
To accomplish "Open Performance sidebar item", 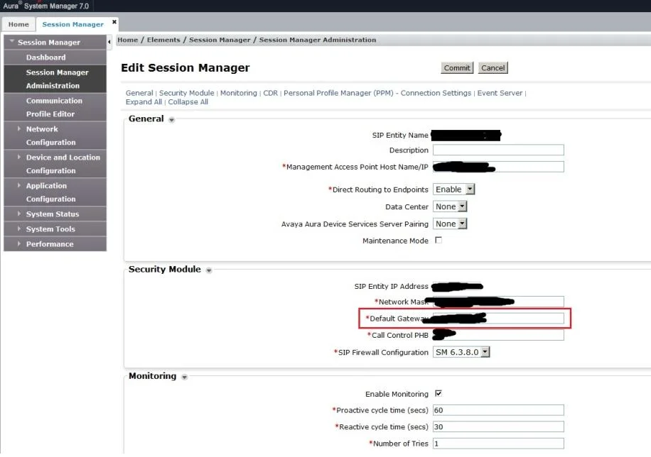I will (x=50, y=244).
